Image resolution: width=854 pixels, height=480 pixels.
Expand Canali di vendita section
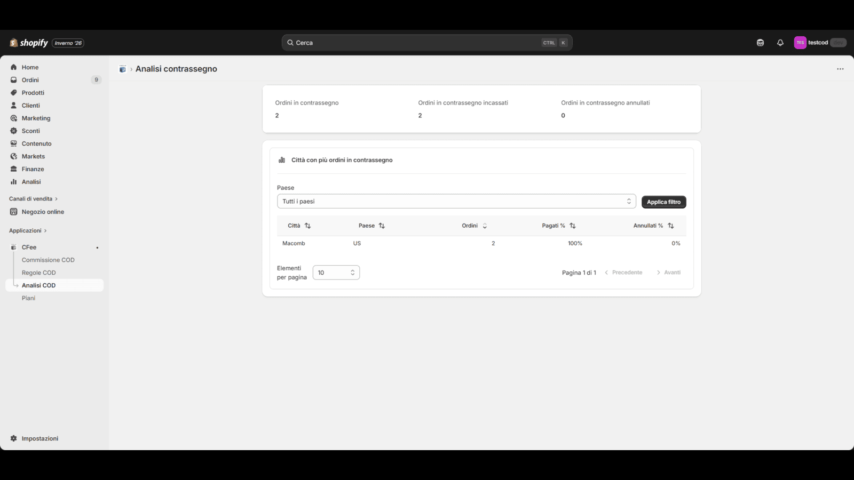[x=33, y=199]
